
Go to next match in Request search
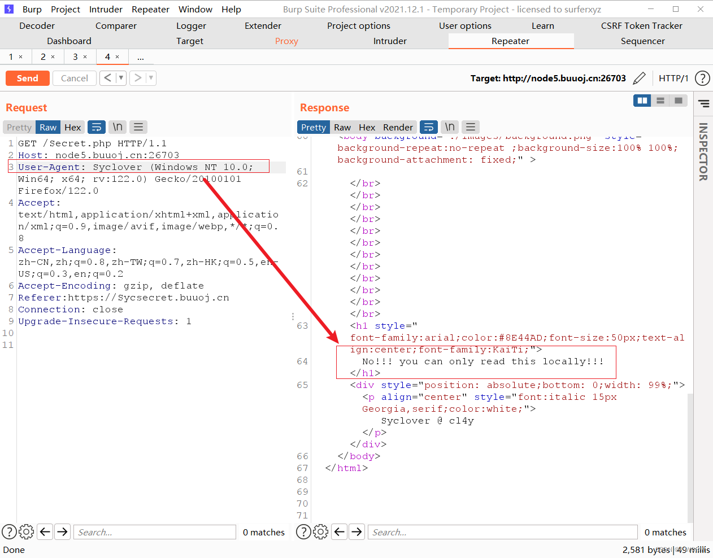[63, 531]
